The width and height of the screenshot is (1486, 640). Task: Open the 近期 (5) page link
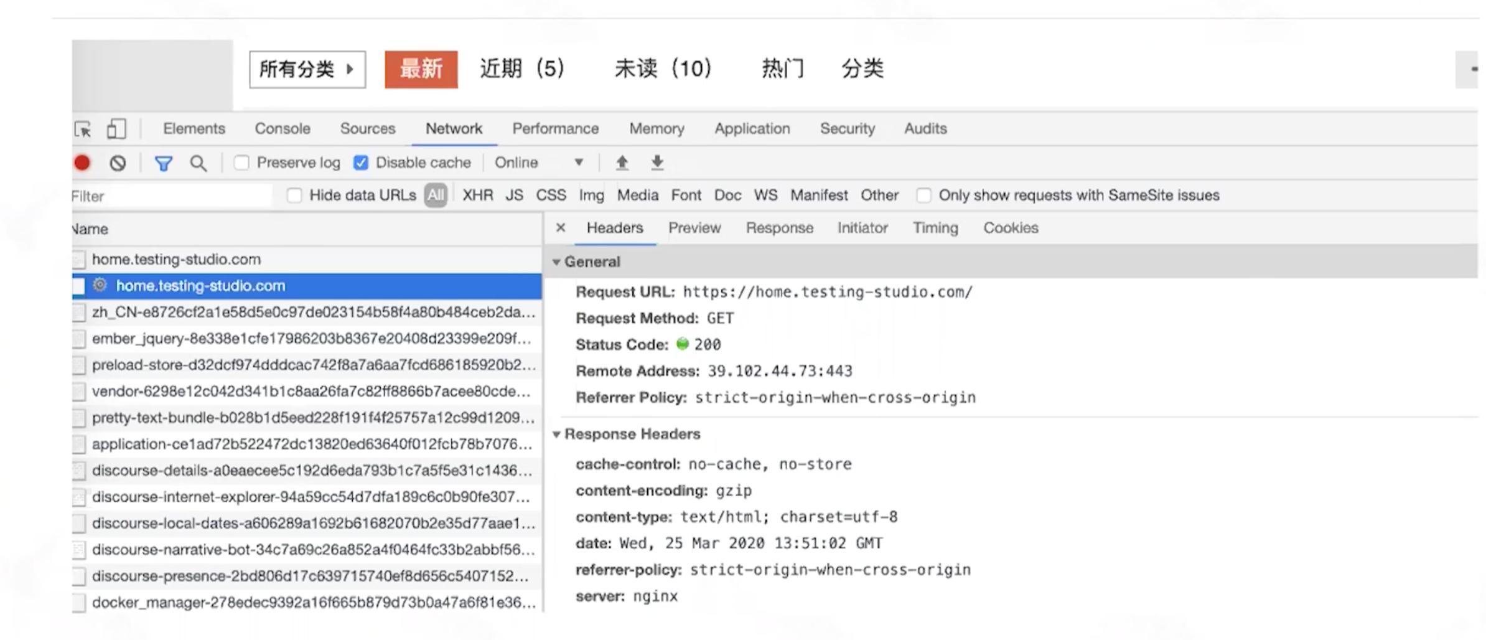[x=522, y=68]
